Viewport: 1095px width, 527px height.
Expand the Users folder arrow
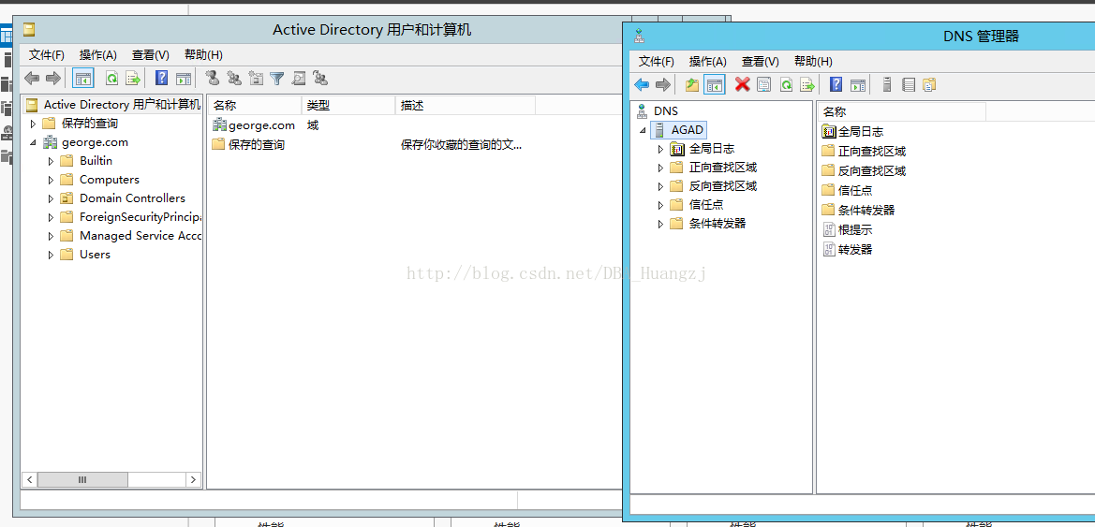coord(51,255)
